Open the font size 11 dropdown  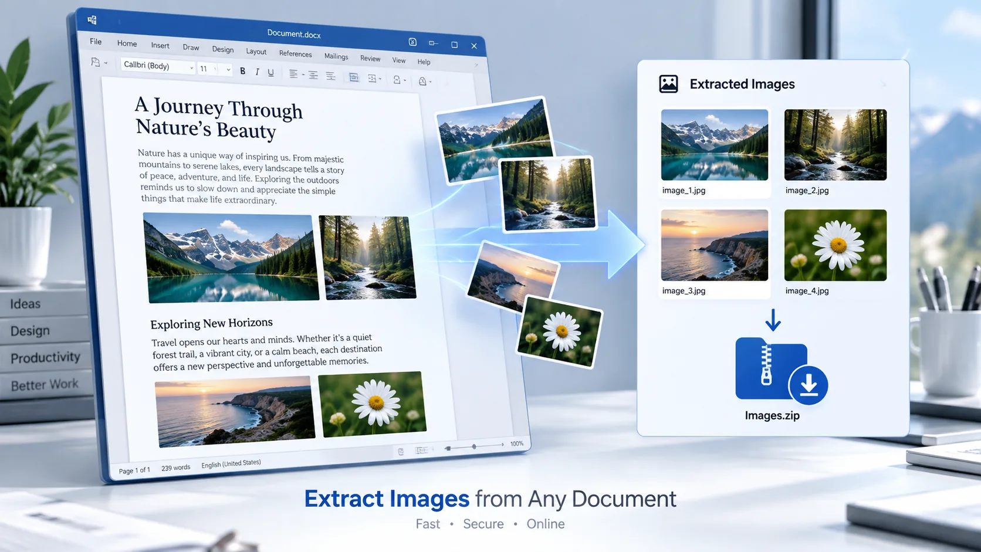215,69
